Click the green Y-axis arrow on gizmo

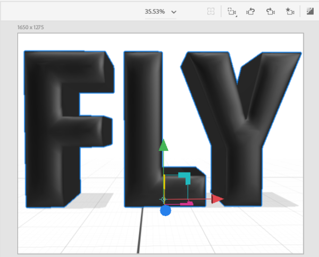click(164, 145)
